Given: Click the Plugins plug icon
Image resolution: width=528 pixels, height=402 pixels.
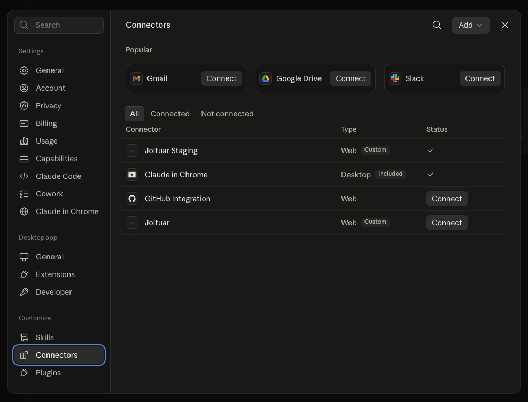Looking at the screenshot, I should click(24, 373).
